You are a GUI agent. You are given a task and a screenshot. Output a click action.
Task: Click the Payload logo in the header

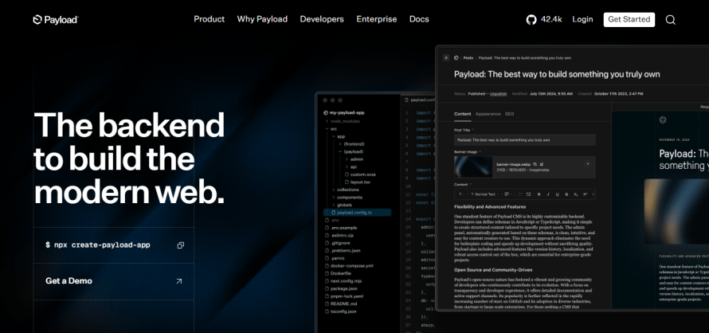point(56,19)
